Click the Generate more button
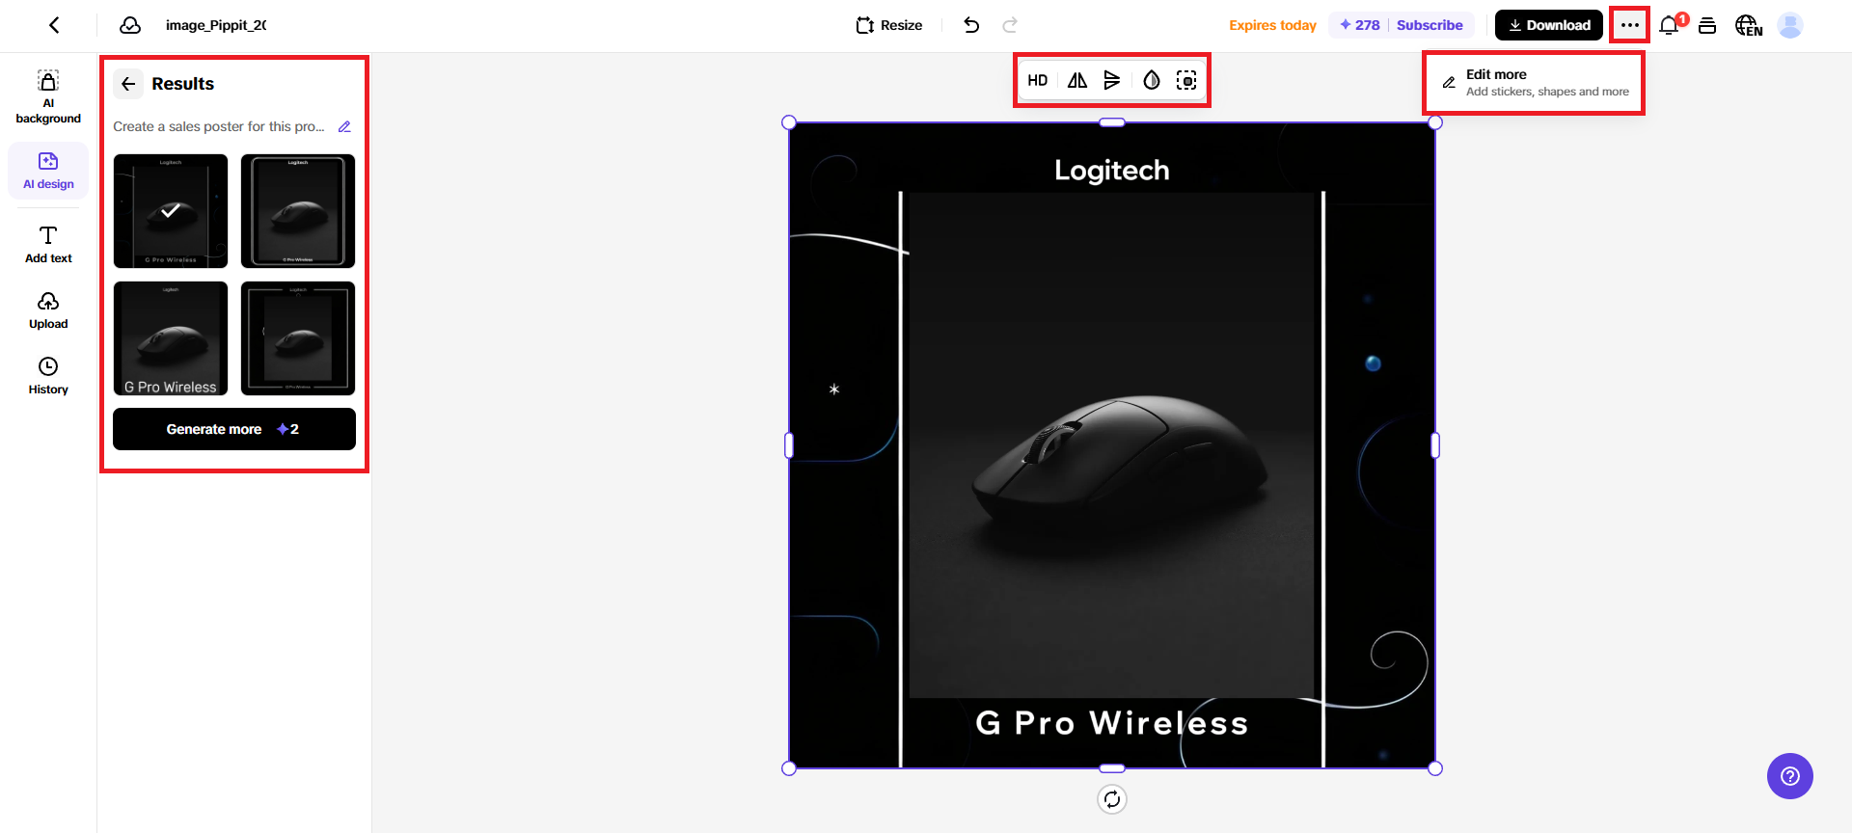 (234, 429)
